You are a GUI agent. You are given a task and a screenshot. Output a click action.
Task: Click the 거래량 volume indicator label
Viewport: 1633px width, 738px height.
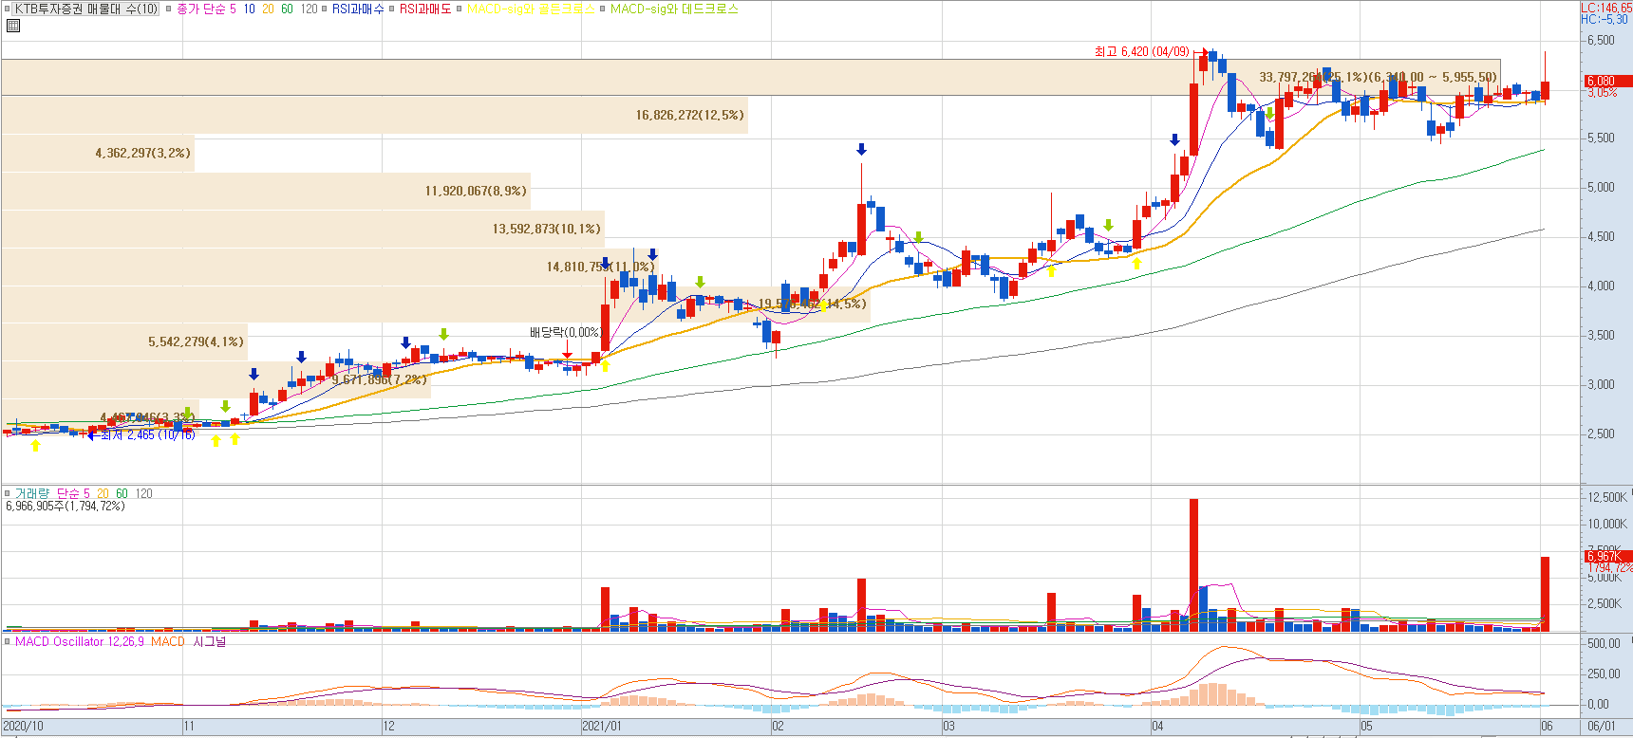[32, 493]
